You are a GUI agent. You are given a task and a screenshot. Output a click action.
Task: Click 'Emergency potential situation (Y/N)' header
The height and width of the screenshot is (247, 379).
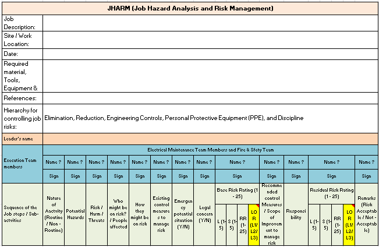coord(183,214)
